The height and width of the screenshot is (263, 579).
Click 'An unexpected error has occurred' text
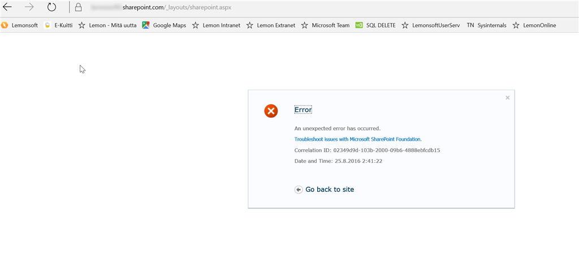click(337, 128)
